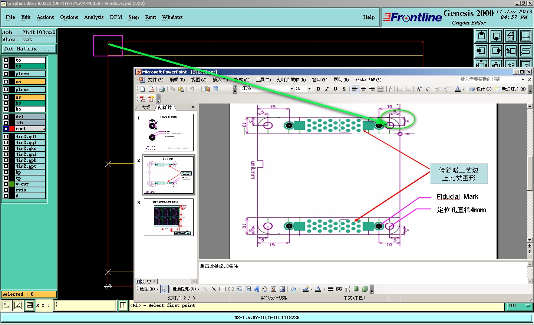Open the 自选图形 AutoShapes dropdown
534x325 pixels.
186,289
